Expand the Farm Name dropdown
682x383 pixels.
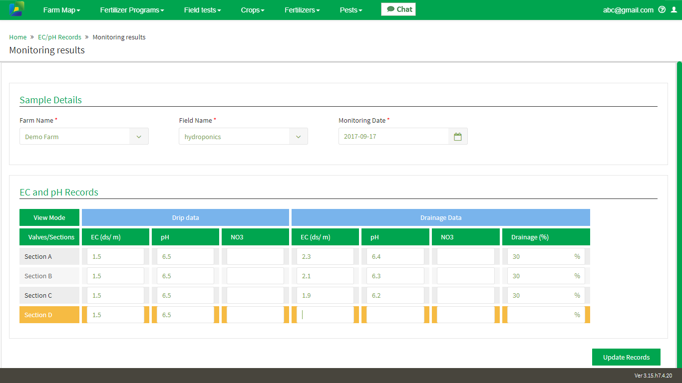click(x=139, y=136)
